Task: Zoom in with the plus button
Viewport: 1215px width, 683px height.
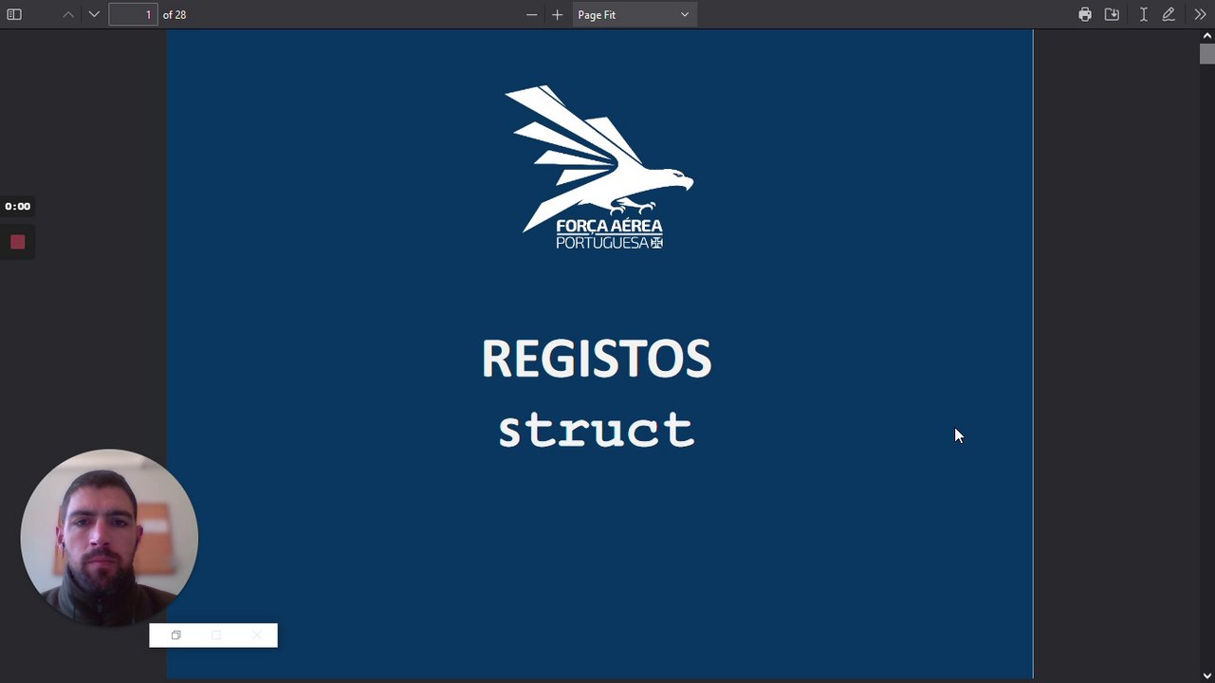Action: (x=557, y=14)
